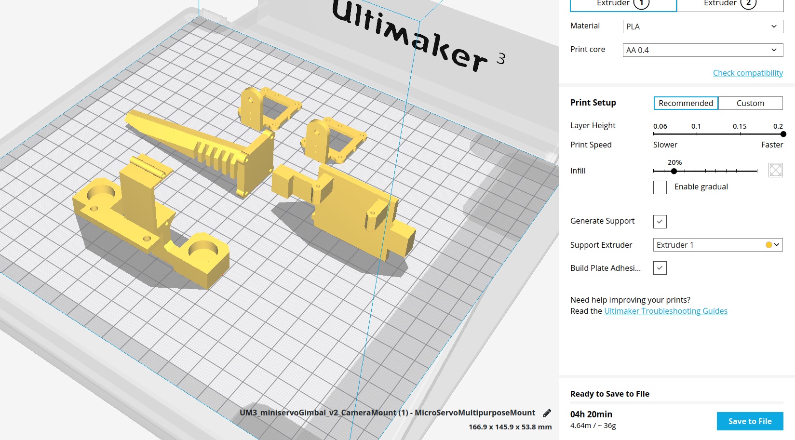The width and height of the screenshot is (795, 440).
Task: Click the pencil icon to rename the job
Action: [x=547, y=413]
